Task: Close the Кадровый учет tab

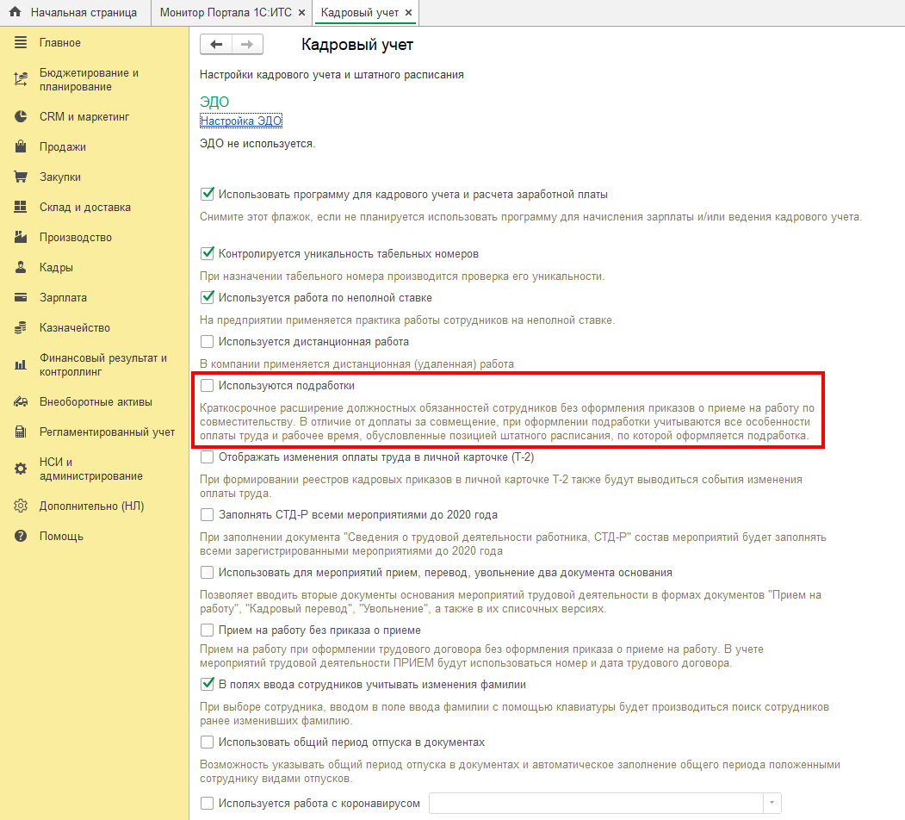Action: tap(408, 13)
